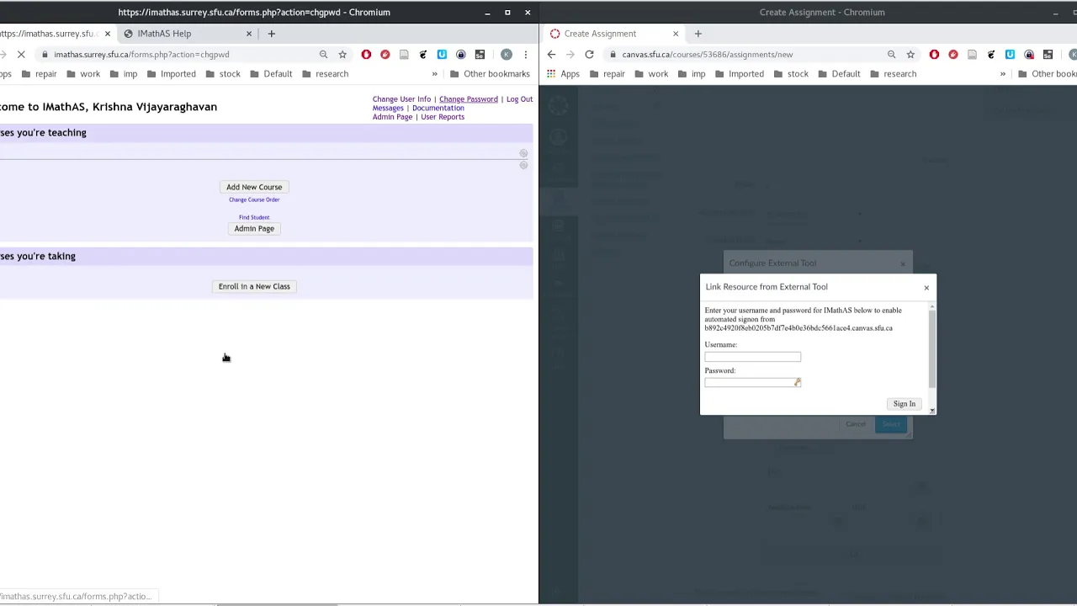1077x606 pixels.
Task: Click the Admin Page button under courses
Action: [x=254, y=229]
